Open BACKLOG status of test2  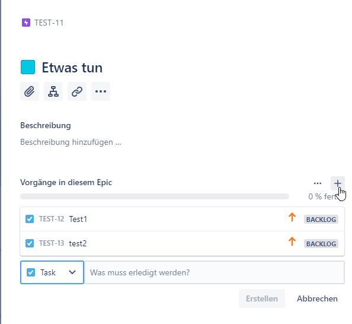click(x=321, y=244)
